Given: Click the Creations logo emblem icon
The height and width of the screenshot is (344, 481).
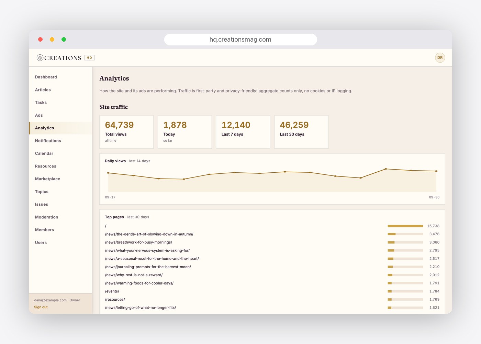Looking at the screenshot, I should [40, 58].
